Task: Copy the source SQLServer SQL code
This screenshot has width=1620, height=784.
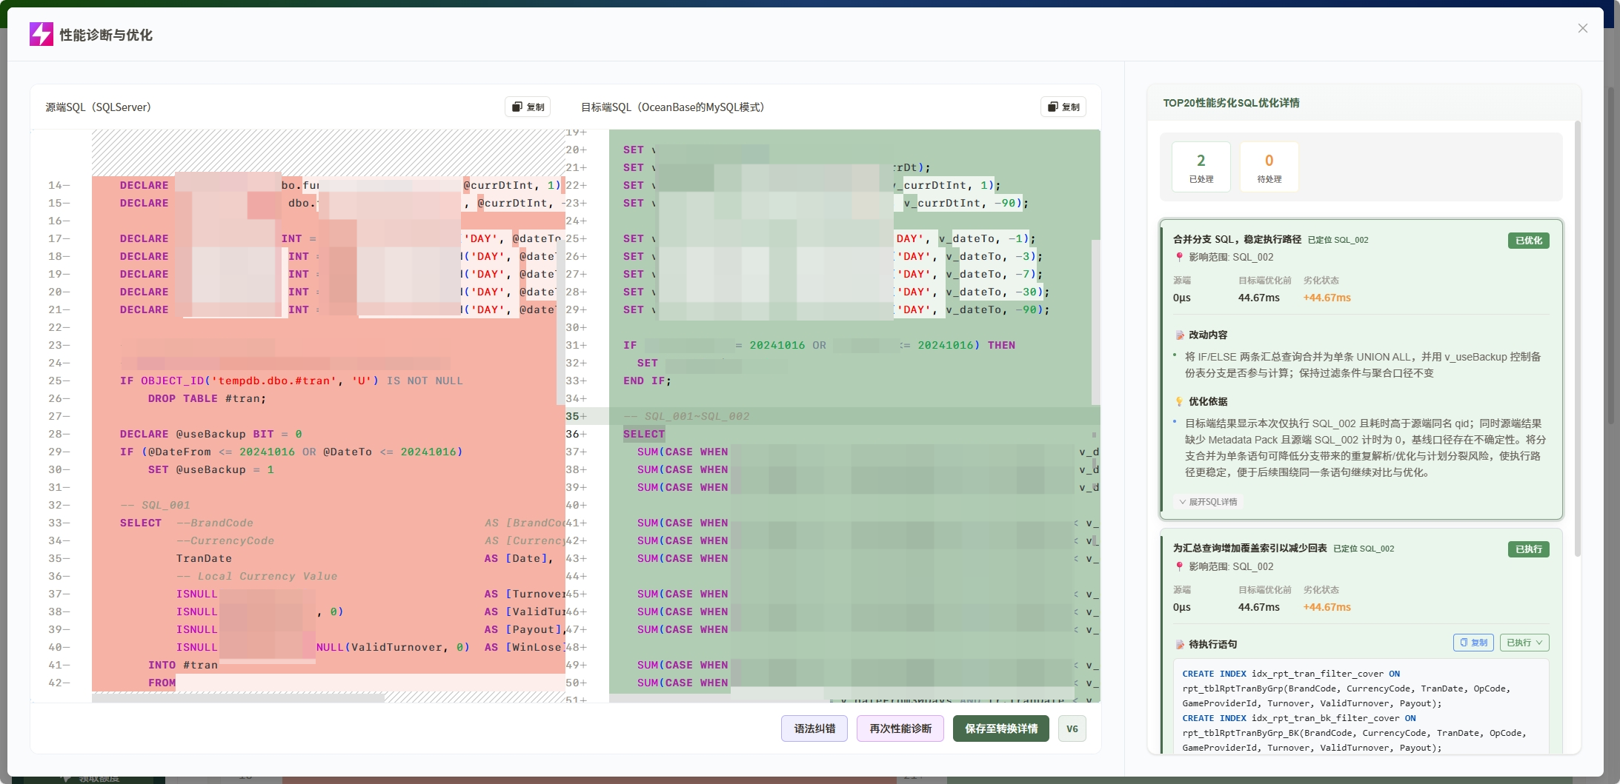Action: (528, 107)
